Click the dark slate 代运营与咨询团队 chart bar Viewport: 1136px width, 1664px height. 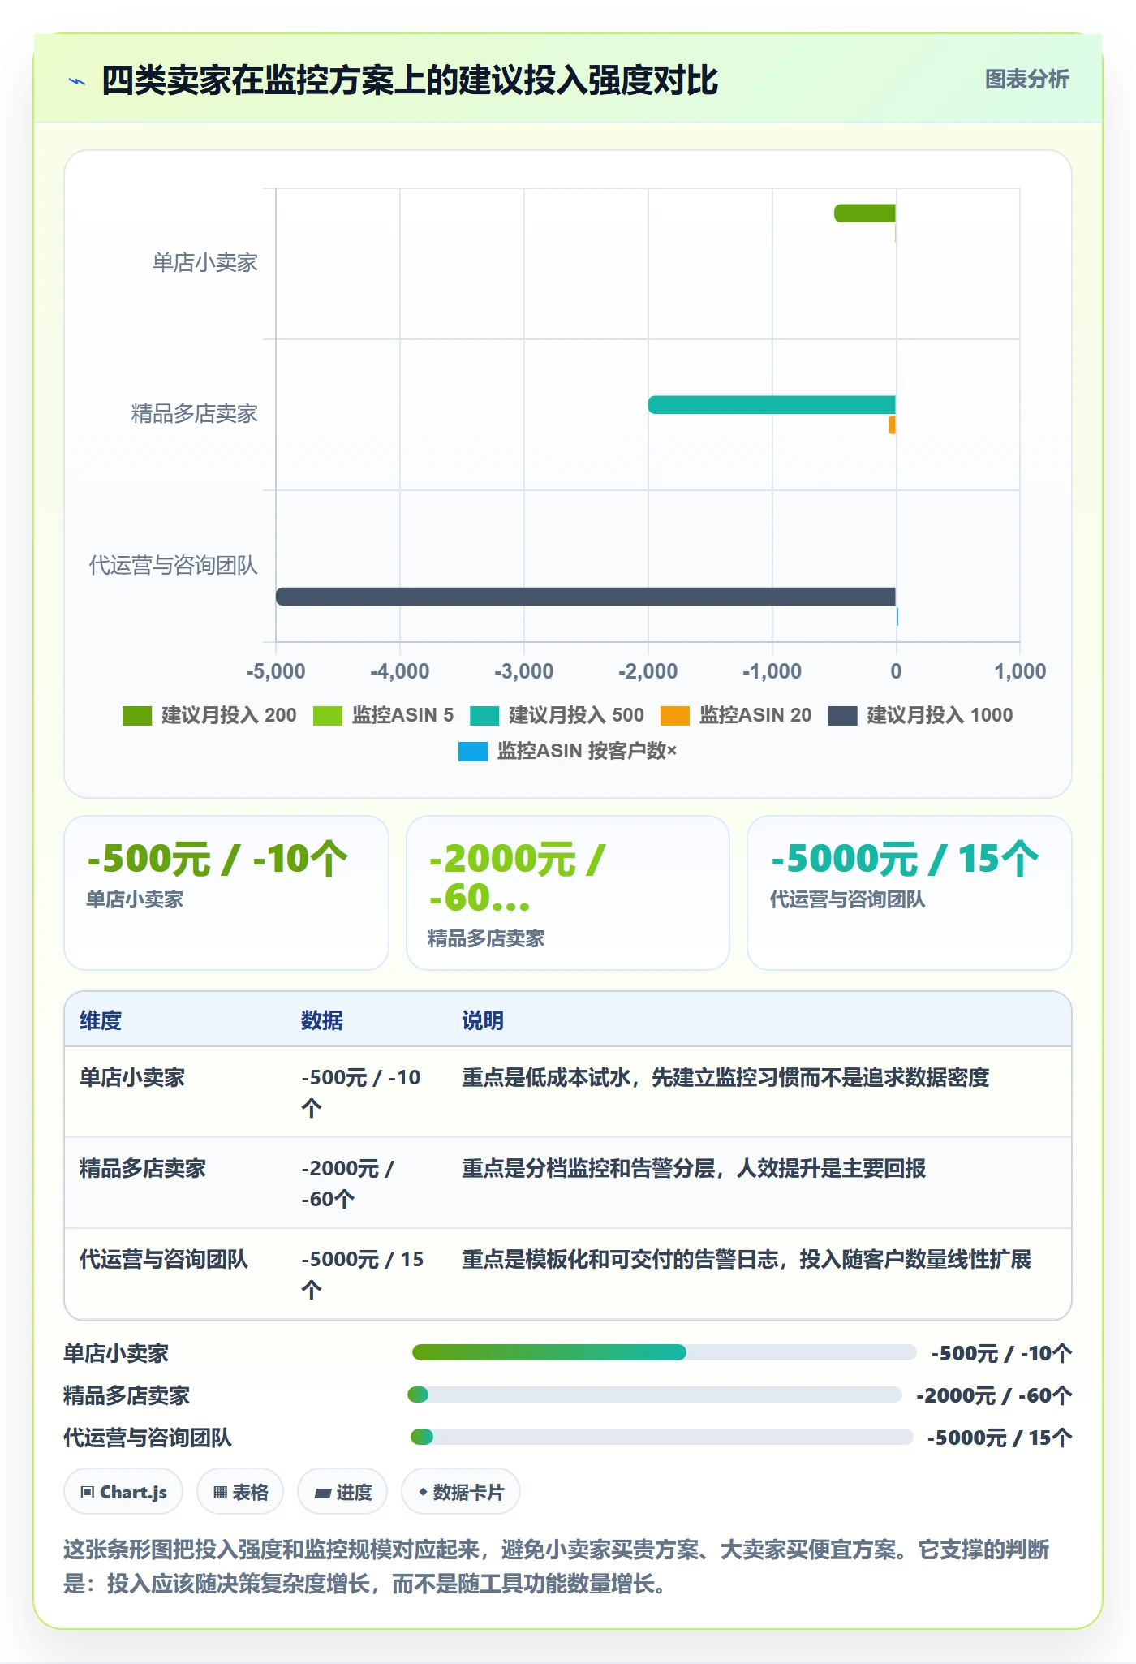[x=586, y=597]
